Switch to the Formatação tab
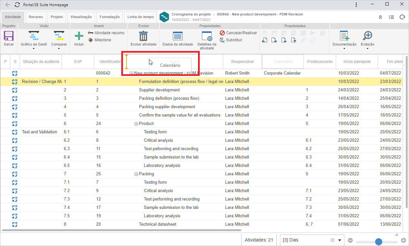 pyautogui.click(x=110, y=17)
